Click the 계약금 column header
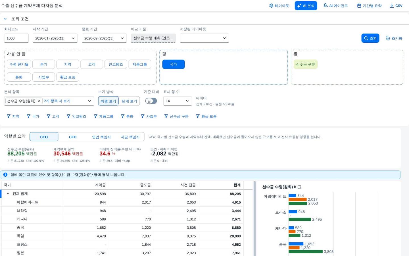Viewport: 409px width, 256px height. click(85, 185)
